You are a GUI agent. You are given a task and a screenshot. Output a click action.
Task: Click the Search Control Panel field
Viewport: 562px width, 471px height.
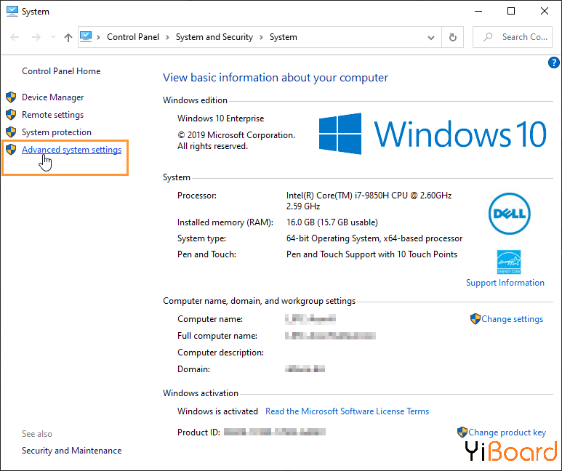pos(513,37)
